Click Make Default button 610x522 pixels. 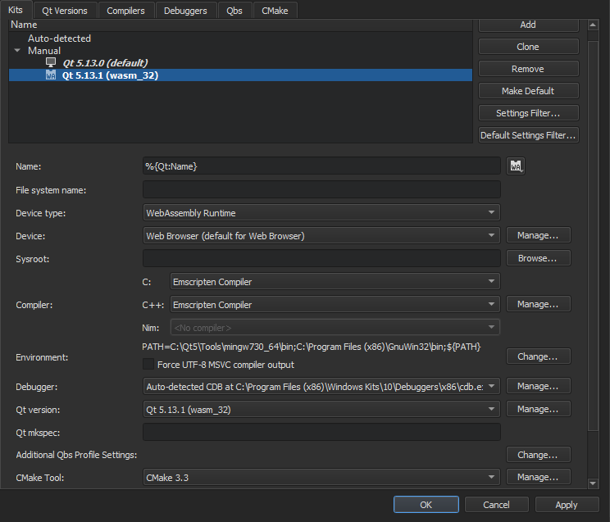pos(528,91)
